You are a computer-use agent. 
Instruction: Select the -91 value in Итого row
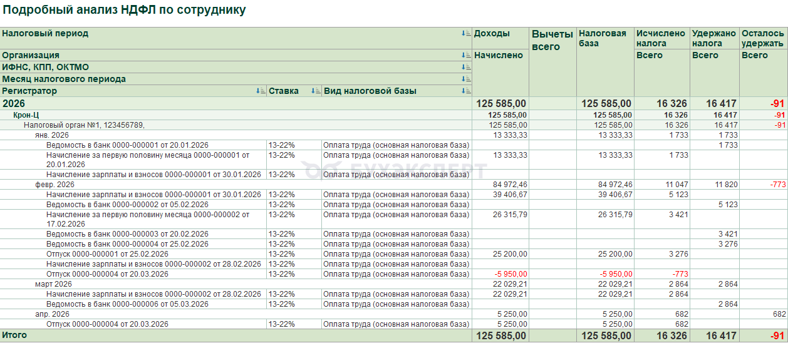coord(778,336)
